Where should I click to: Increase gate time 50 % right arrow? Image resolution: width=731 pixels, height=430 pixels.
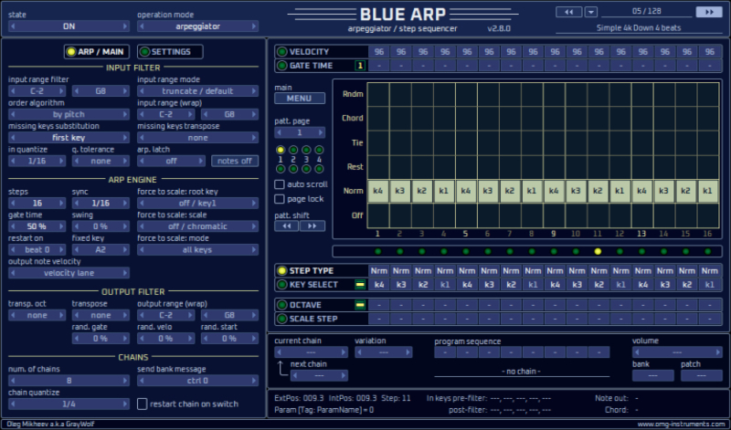[x=61, y=226]
